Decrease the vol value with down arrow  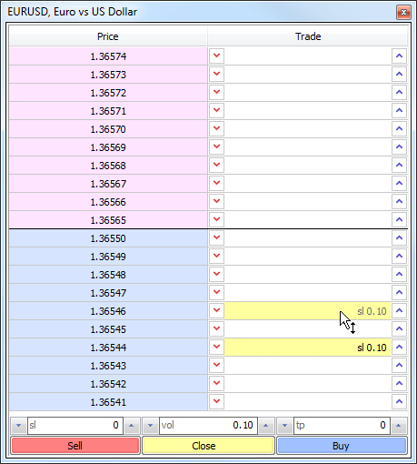pos(150,426)
